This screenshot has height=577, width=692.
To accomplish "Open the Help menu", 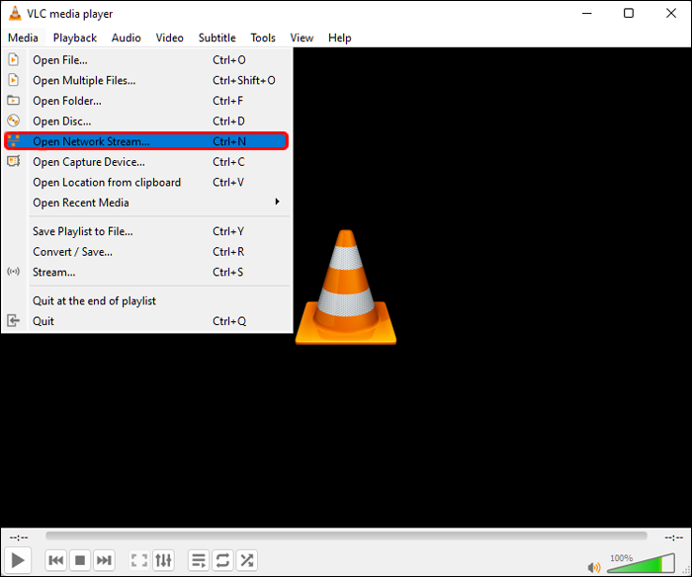I will pyautogui.click(x=339, y=38).
